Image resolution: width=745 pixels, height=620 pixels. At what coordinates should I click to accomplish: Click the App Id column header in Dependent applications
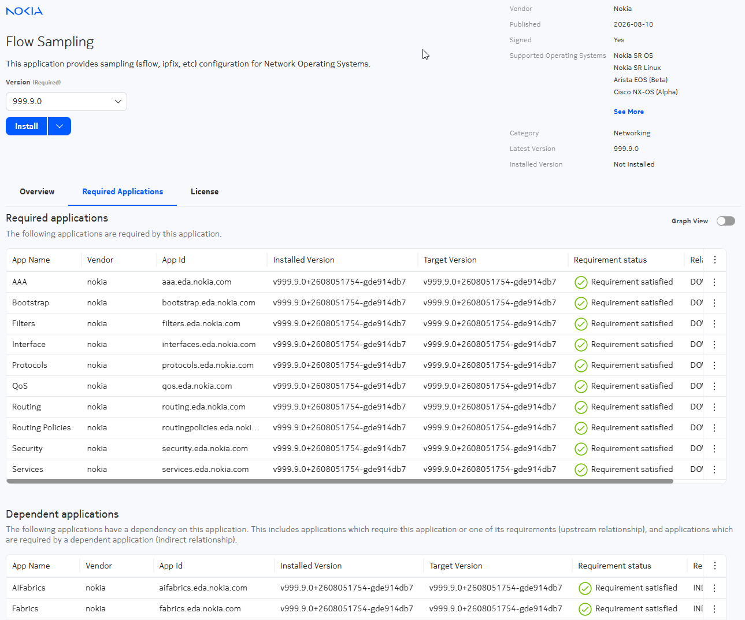point(171,566)
